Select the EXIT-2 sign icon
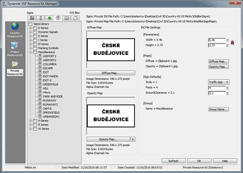Viewport: 243px width, 173px height. tap(40, 80)
